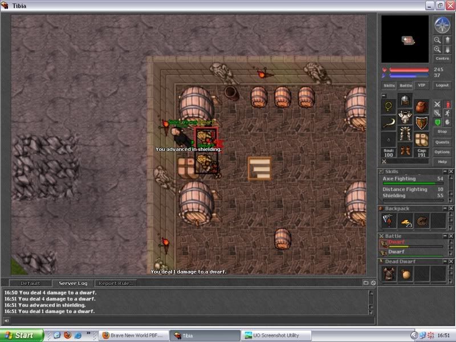Screen dimensions: 456x342
Task: Select the helmet equipment slot
Action: point(405,100)
